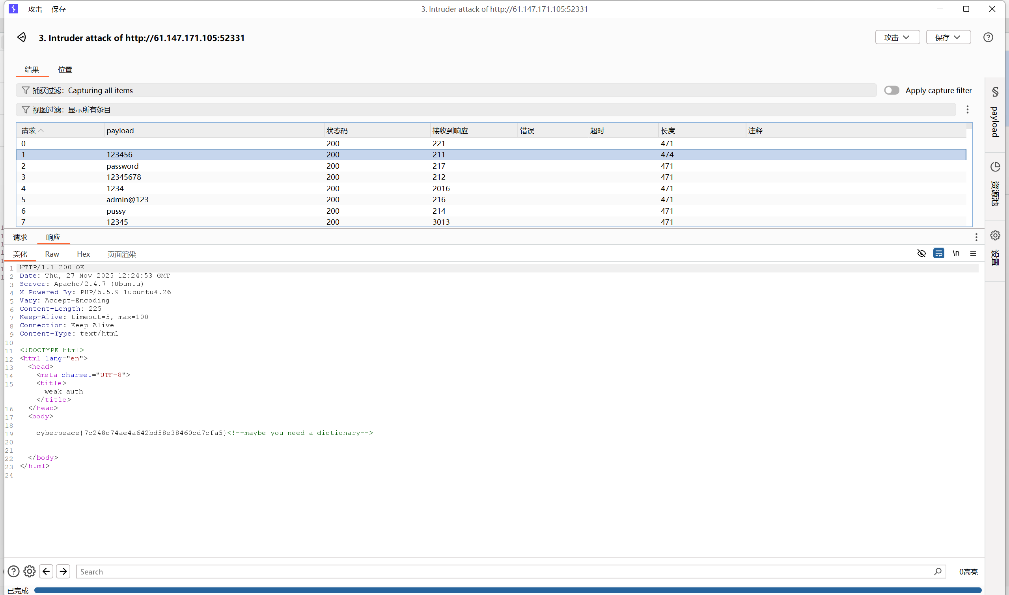Screen dimensions: 1009x595
Task: Open the view filter three-dot menu
Action: [967, 110]
